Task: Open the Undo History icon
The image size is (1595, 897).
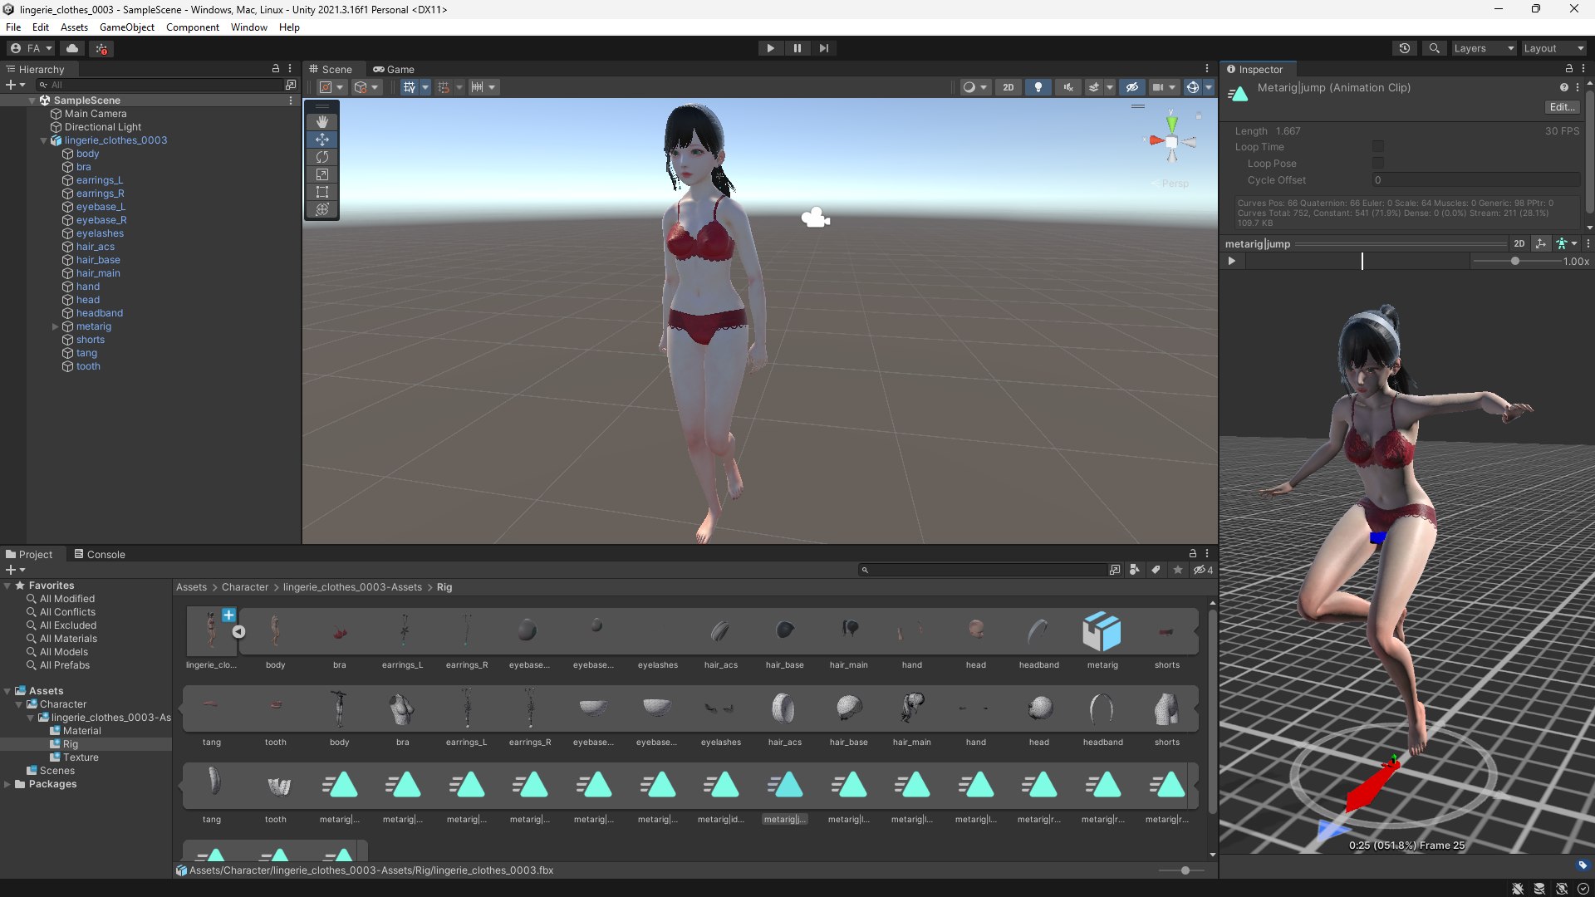Action: 1405,48
